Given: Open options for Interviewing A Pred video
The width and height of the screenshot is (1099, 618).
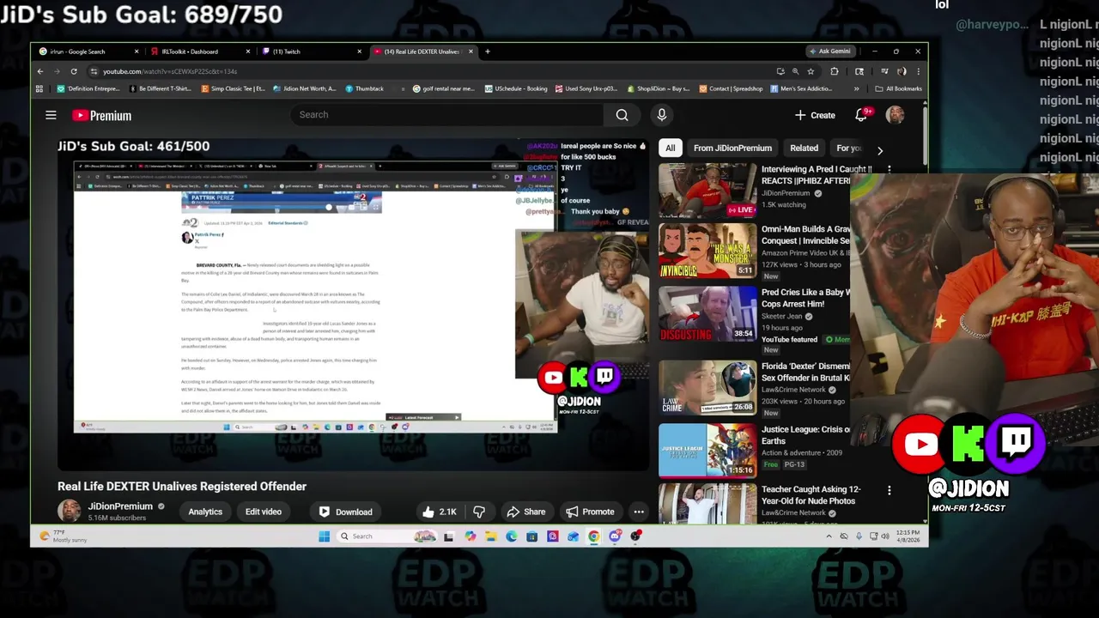Looking at the screenshot, I should [x=889, y=170].
